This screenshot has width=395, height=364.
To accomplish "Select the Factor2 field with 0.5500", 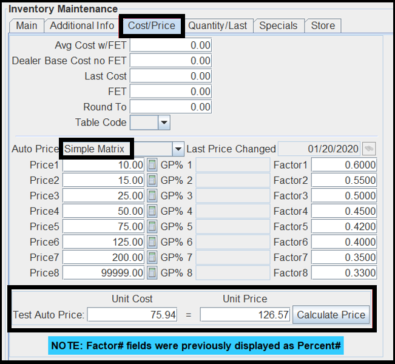I will pyautogui.click(x=344, y=180).
